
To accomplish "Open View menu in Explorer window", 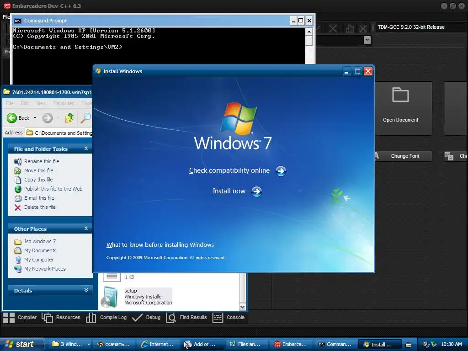I will [41, 103].
